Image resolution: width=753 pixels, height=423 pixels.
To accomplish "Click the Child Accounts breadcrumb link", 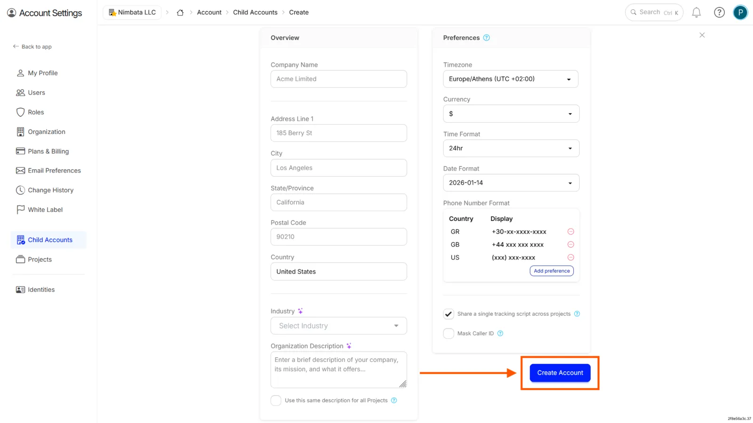I will pos(255,13).
